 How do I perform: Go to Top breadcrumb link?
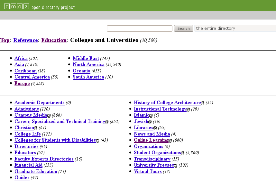pyautogui.click(x=5, y=40)
